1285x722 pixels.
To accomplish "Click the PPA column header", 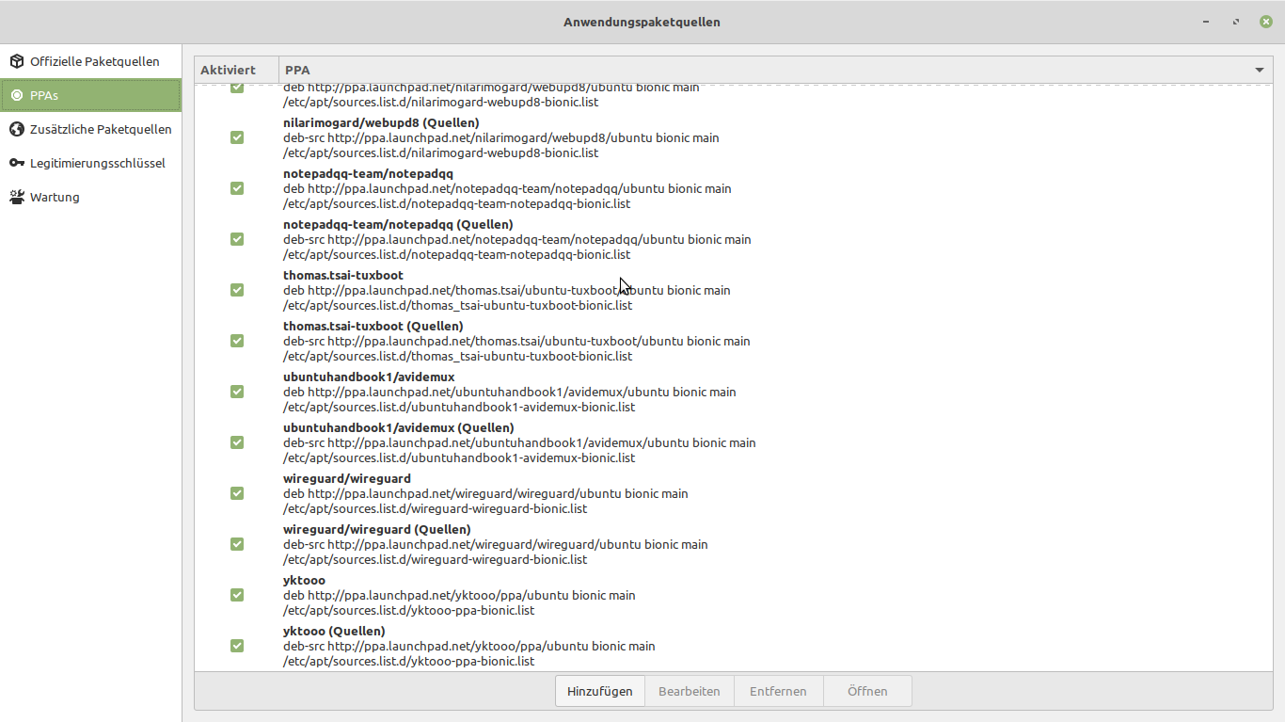I will point(776,71).
